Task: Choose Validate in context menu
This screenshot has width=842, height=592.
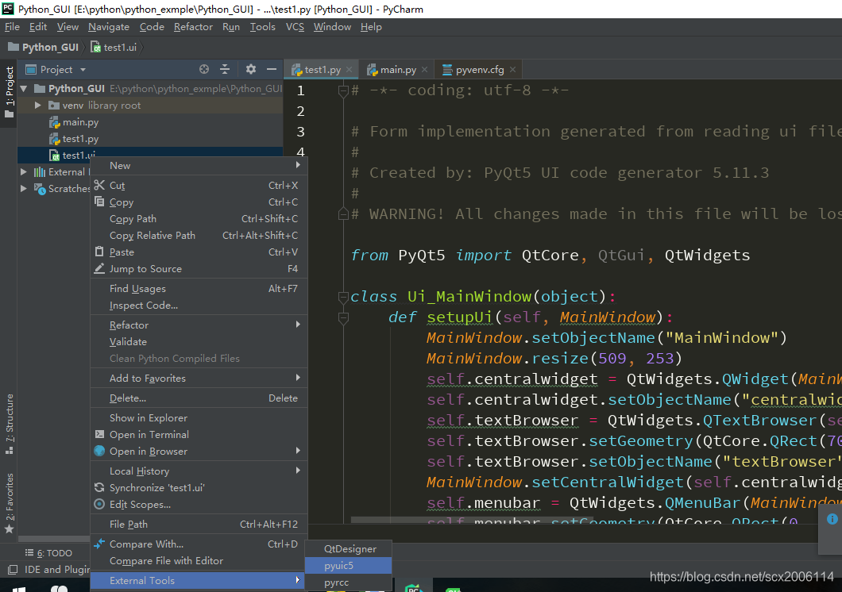Action: tap(199, 341)
